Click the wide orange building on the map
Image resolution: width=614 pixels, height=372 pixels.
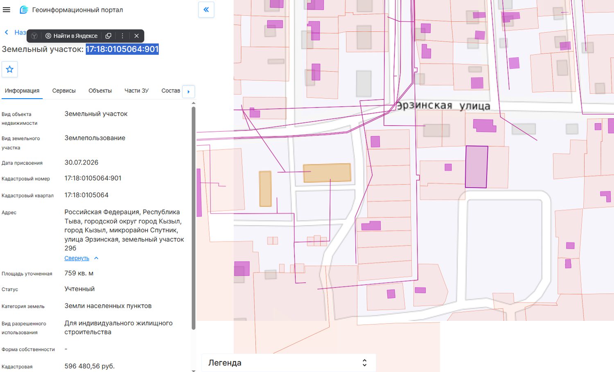(327, 173)
